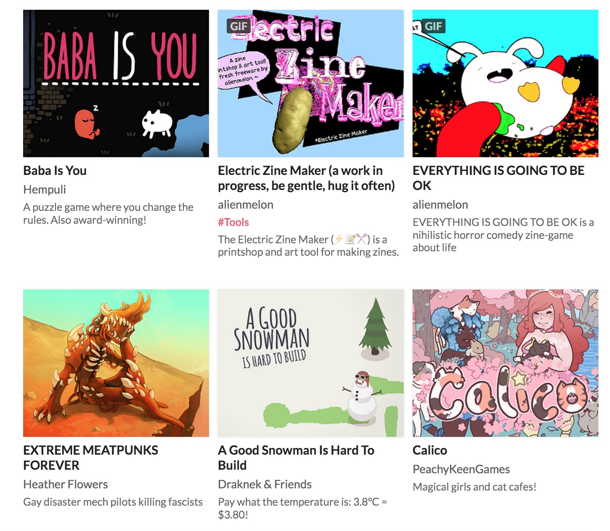Screen dimensions: 610x531
Task: Open the Baba Is You cover image
Action: [x=116, y=83]
